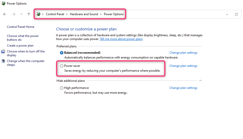Click the Power Options title bar icon
243x139 pixels.
(3, 4)
